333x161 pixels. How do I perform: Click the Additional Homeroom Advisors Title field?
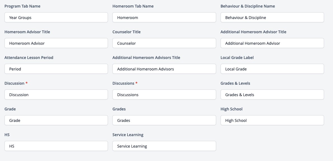click(x=164, y=69)
